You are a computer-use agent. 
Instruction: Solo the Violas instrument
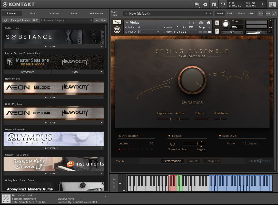pyautogui.click(x=217, y=23)
